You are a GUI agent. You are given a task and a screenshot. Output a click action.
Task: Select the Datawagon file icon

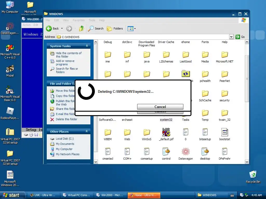click(x=185, y=152)
